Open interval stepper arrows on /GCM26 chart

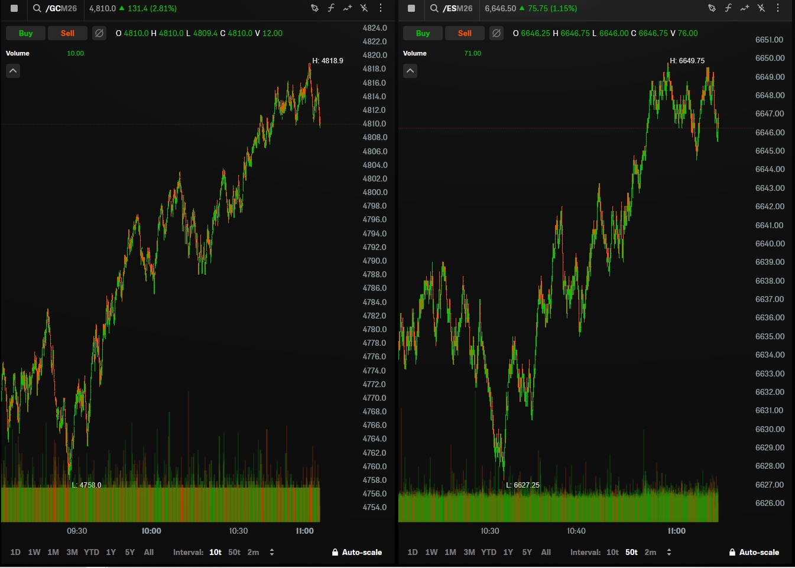click(272, 552)
